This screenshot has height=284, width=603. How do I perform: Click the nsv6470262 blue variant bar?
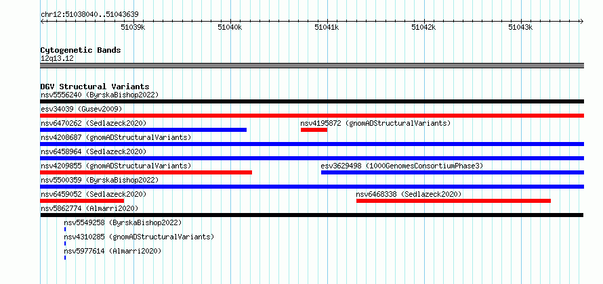(143, 130)
